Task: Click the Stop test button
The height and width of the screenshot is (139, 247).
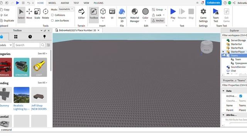Action: [191, 14]
